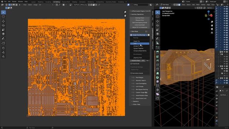Click the Split Overlapping Islands button
229x129 pixels.
(x=140, y=23)
